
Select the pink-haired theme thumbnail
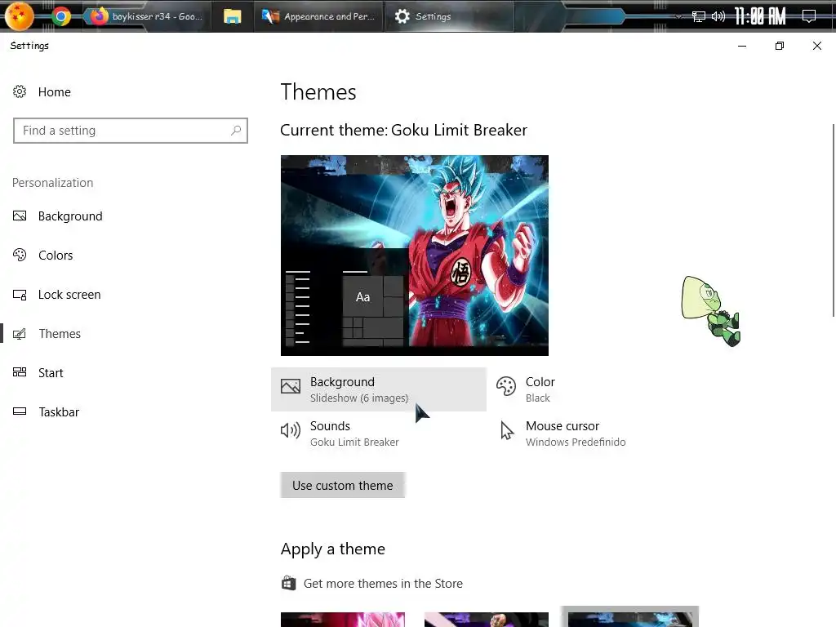[x=343, y=620]
